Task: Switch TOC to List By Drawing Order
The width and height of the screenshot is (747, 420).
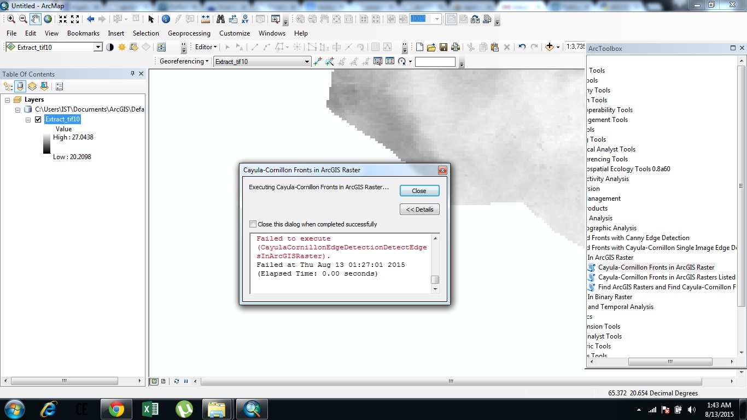Action: pos(8,86)
